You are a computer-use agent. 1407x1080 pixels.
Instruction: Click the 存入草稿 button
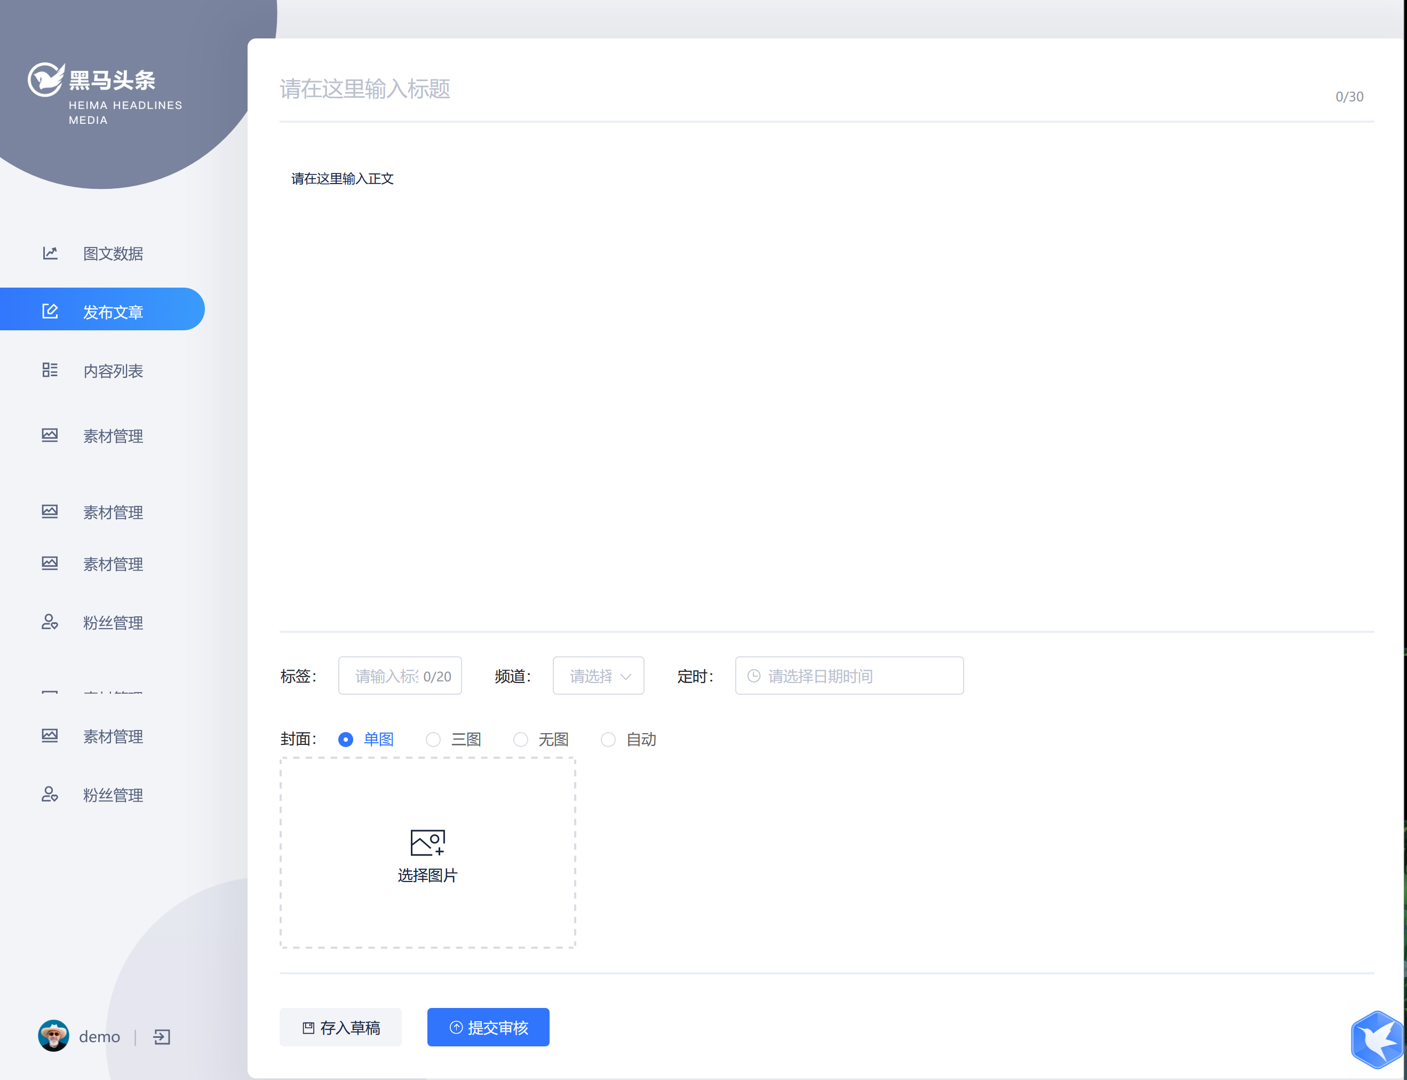pos(340,1027)
